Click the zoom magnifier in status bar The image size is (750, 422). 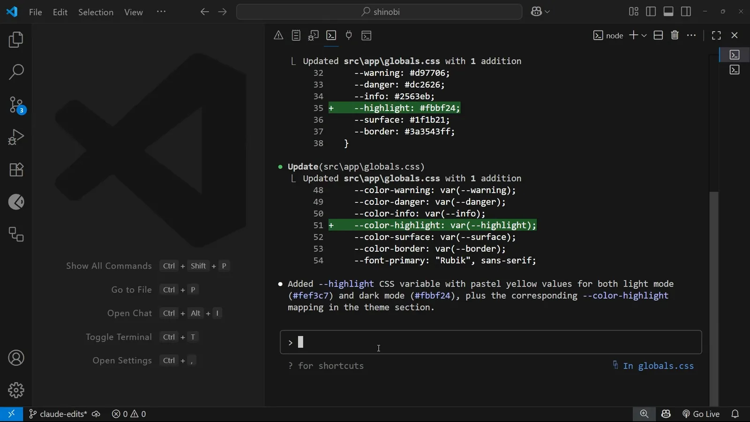644,414
